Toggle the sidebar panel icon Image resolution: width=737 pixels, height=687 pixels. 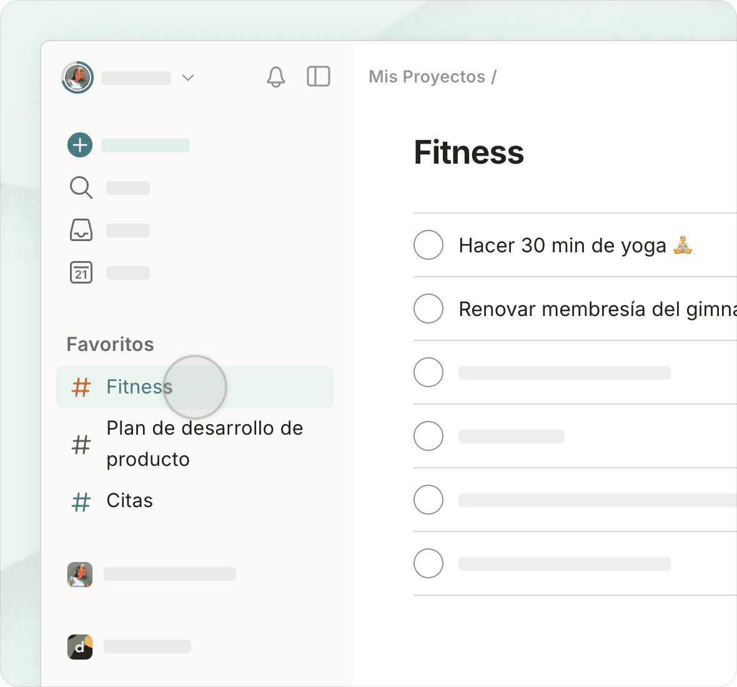(319, 77)
